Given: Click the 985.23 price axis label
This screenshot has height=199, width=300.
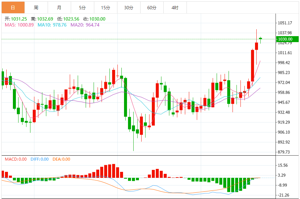Looking at the screenshot, I should (284, 73).
